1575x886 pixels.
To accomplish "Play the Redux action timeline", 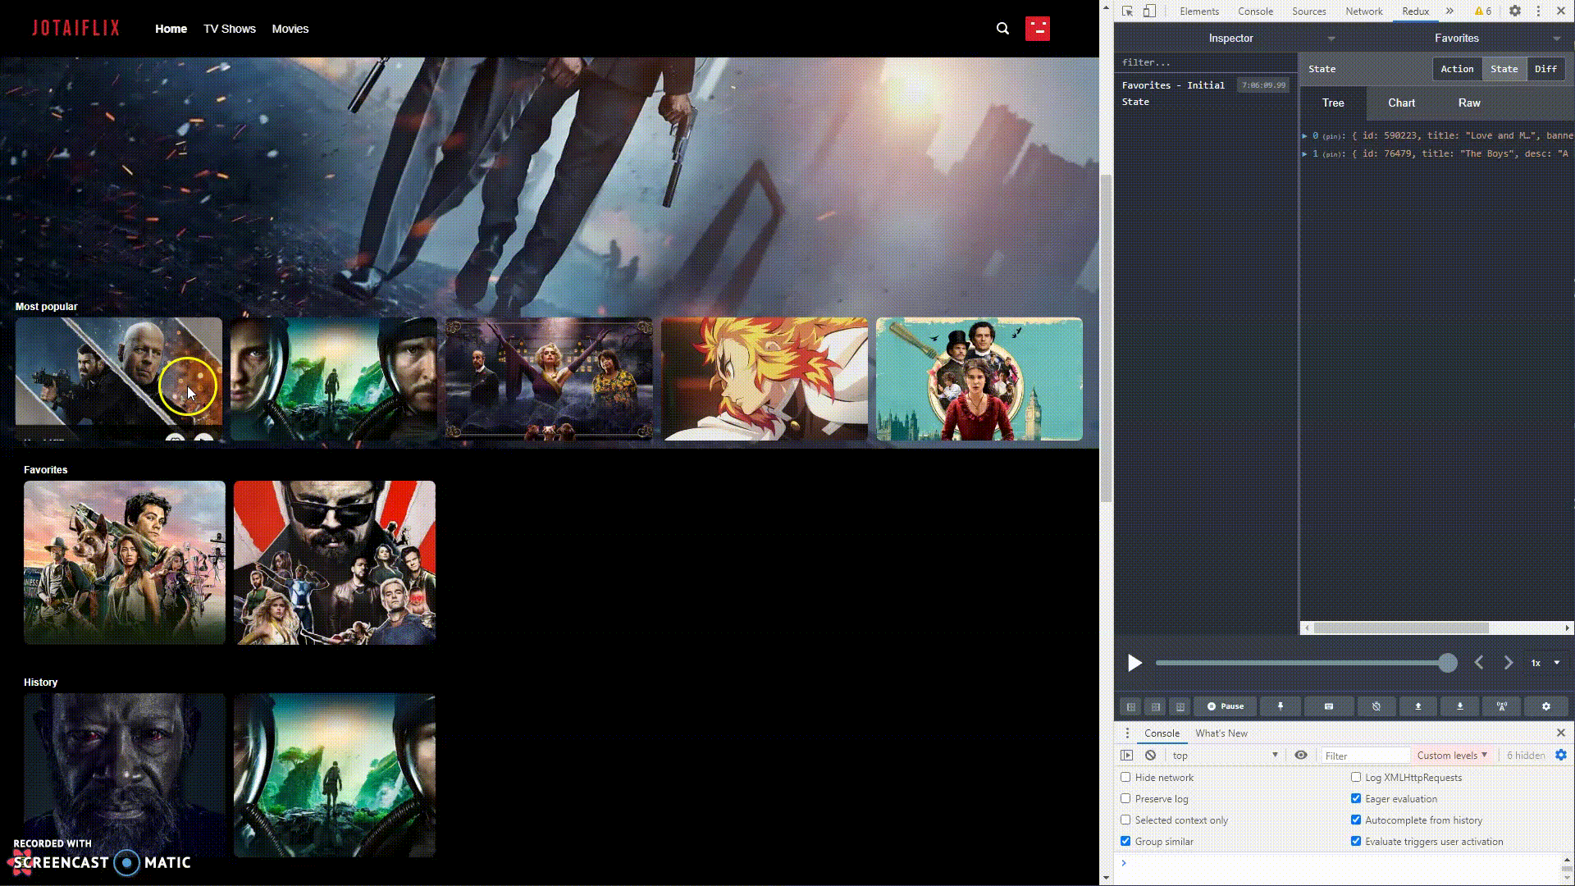I will tap(1134, 663).
